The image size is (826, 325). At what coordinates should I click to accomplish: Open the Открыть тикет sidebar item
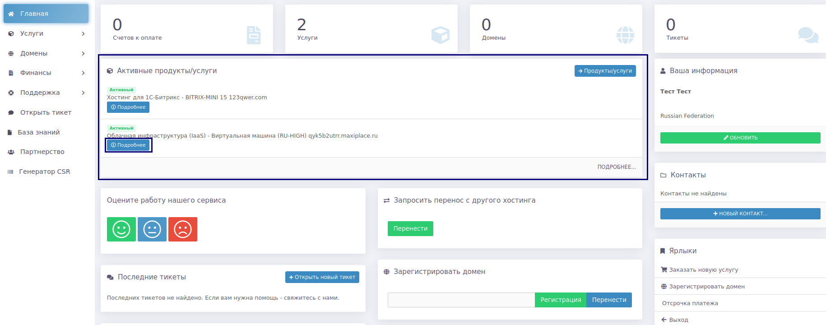click(x=46, y=112)
